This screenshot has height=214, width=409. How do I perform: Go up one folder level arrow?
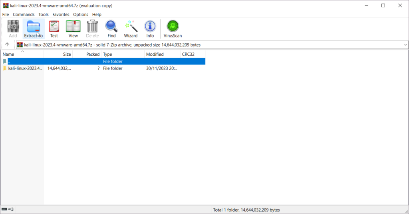(7, 45)
